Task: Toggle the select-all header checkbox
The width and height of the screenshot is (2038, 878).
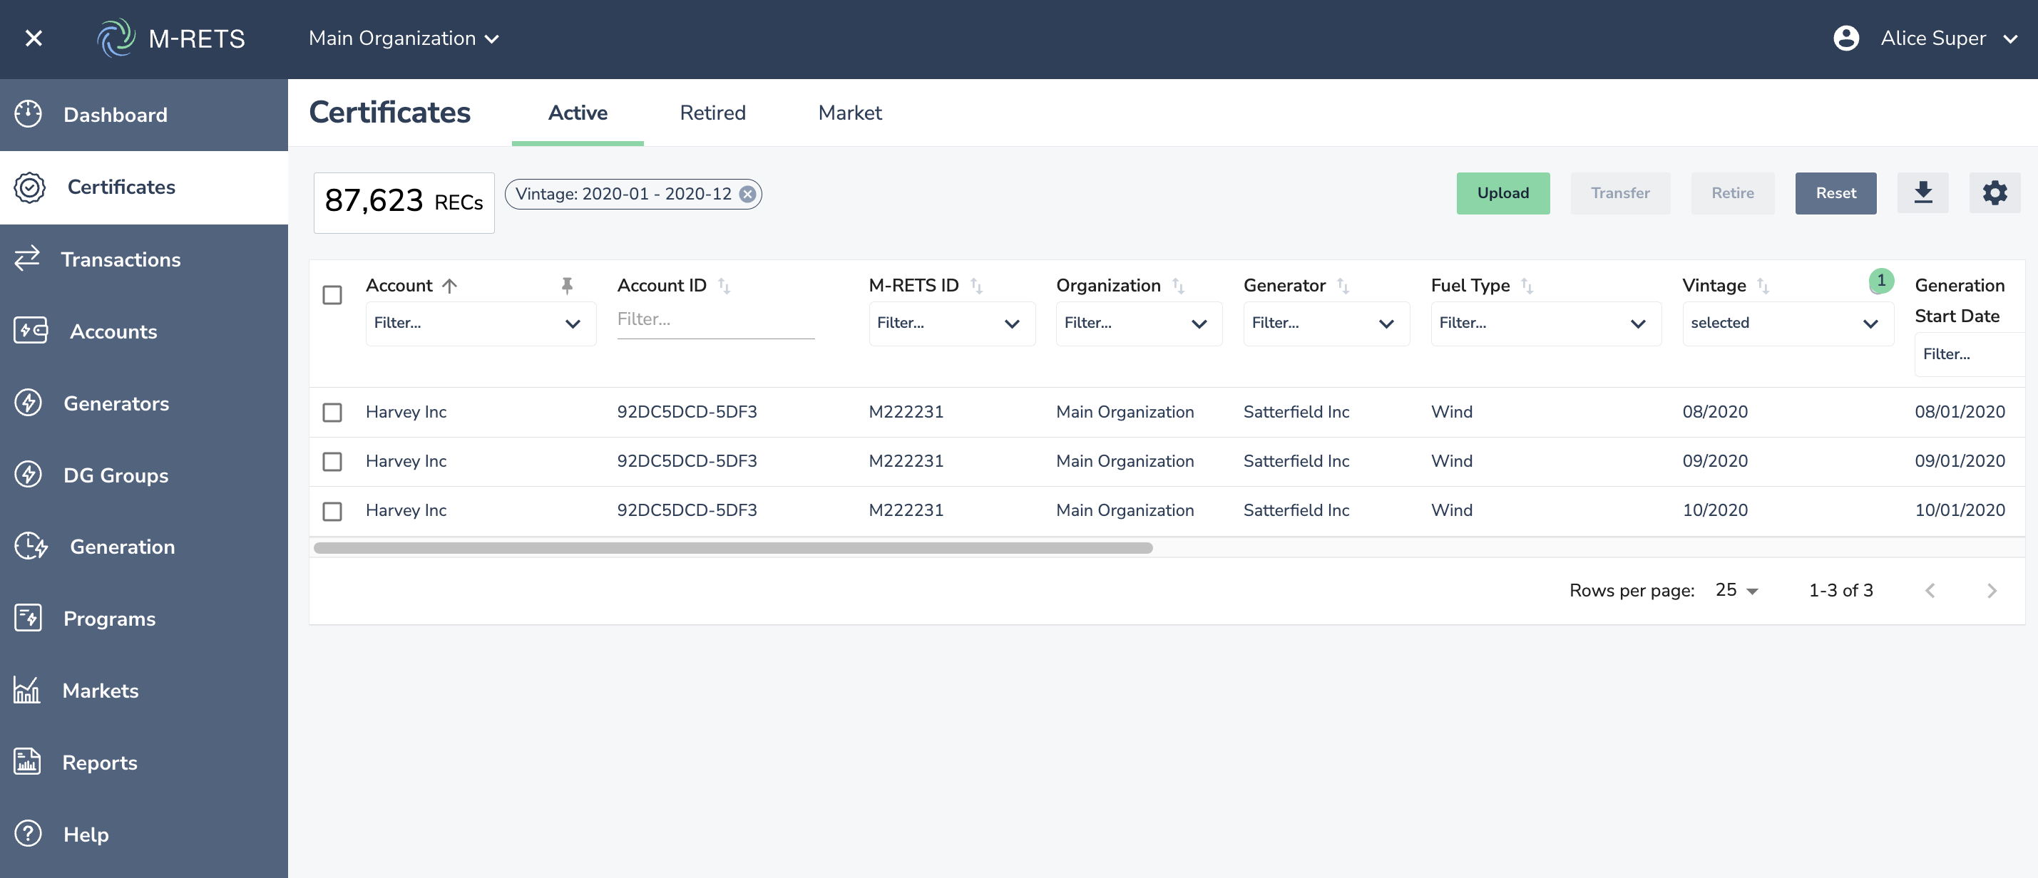Action: 332,295
